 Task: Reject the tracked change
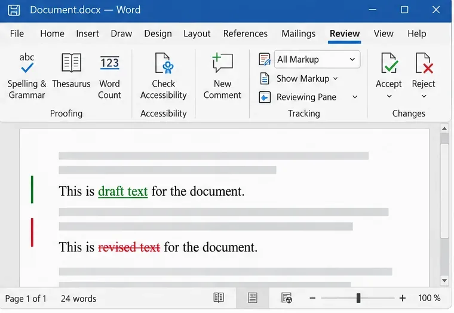pyautogui.click(x=424, y=70)
